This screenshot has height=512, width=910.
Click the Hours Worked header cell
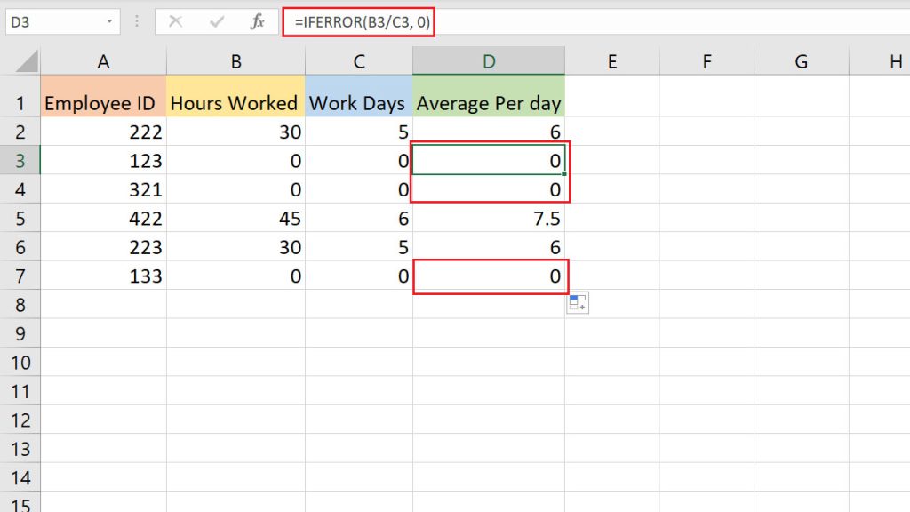tap(235, 102)
